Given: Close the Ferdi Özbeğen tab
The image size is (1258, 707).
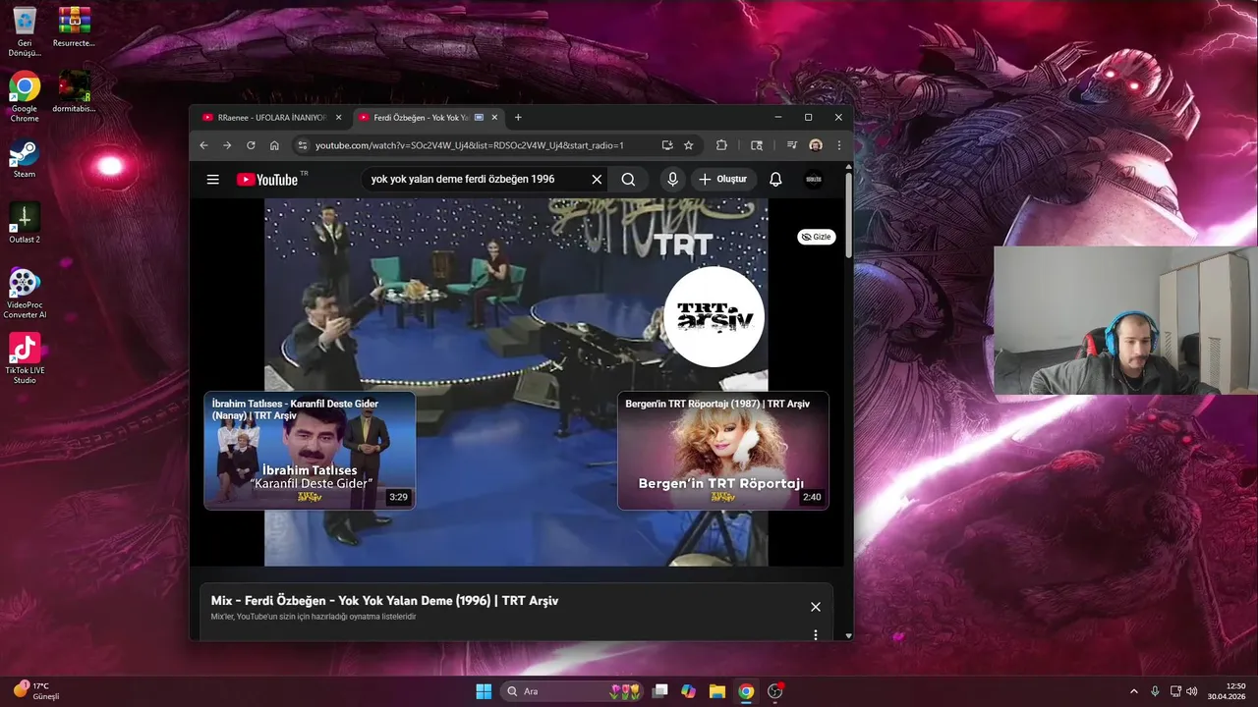Looking at the screenshot, I should click(495, 118).
